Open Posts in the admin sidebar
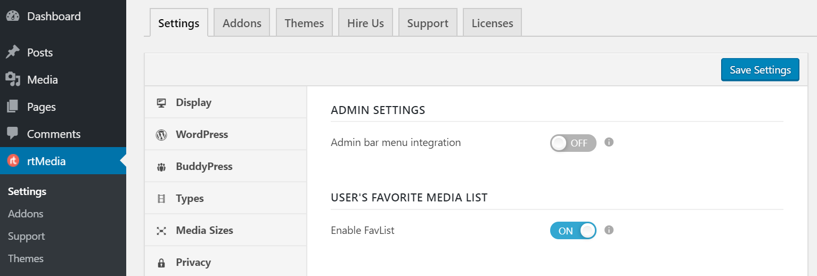This screenshot has height=276, width=817. tap(63, 53)
